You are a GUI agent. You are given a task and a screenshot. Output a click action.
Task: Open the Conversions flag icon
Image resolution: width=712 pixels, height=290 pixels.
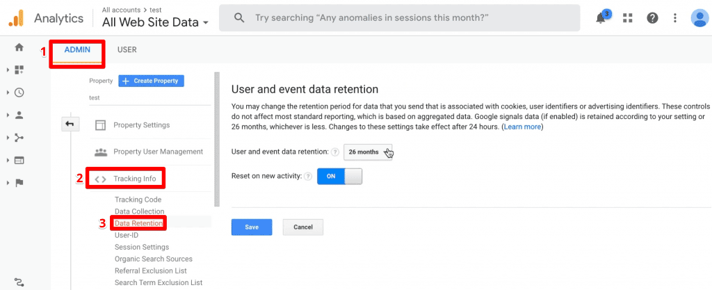[19, 183]
